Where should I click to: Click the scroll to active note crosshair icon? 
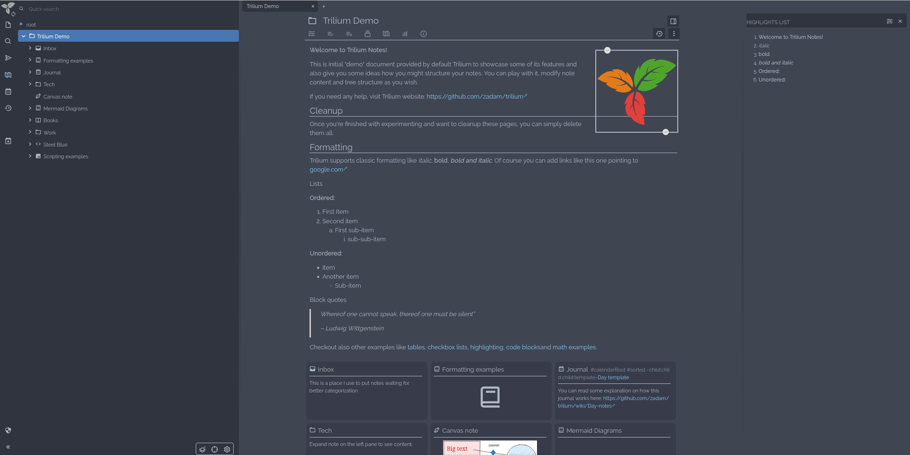(215, 449)
